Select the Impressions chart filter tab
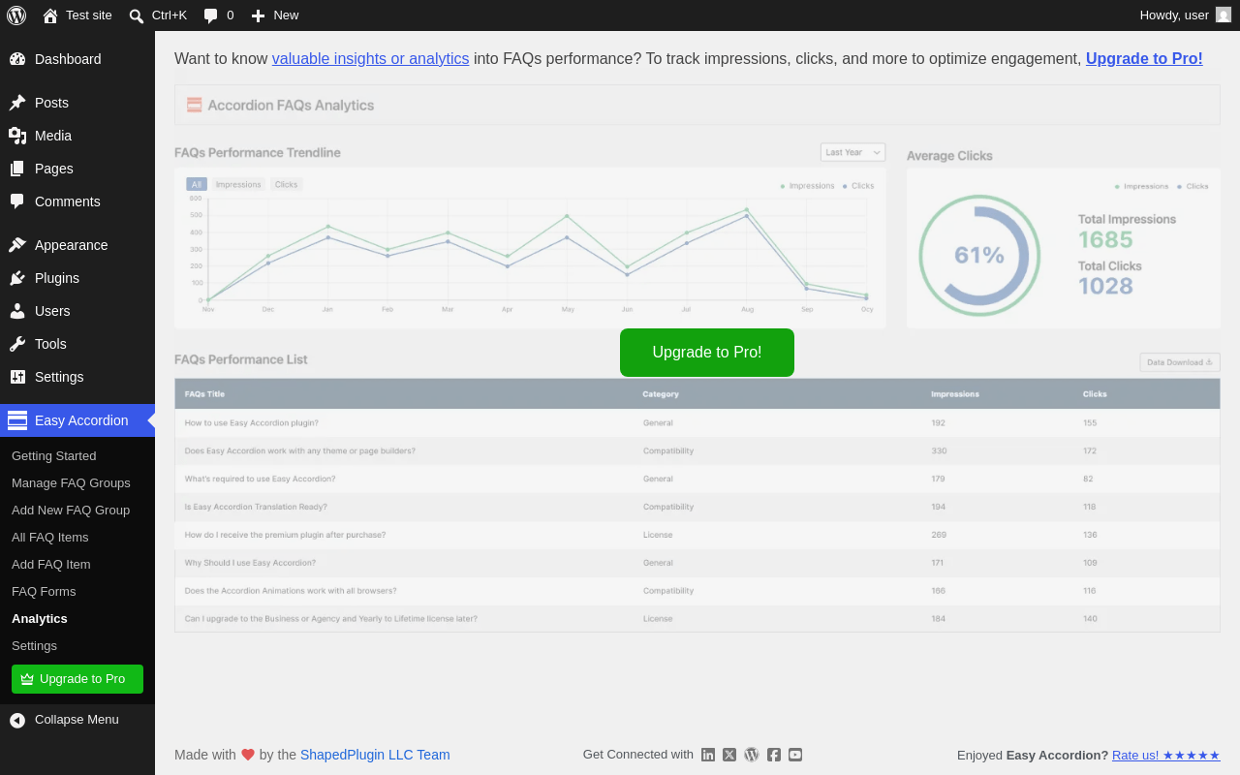Image resolution: width=1240 pixels, height=775 pixels. [238, 184]
